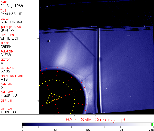Click the exposure value 8.192
The width and height of the screenshot is (154, 131).
5,71
